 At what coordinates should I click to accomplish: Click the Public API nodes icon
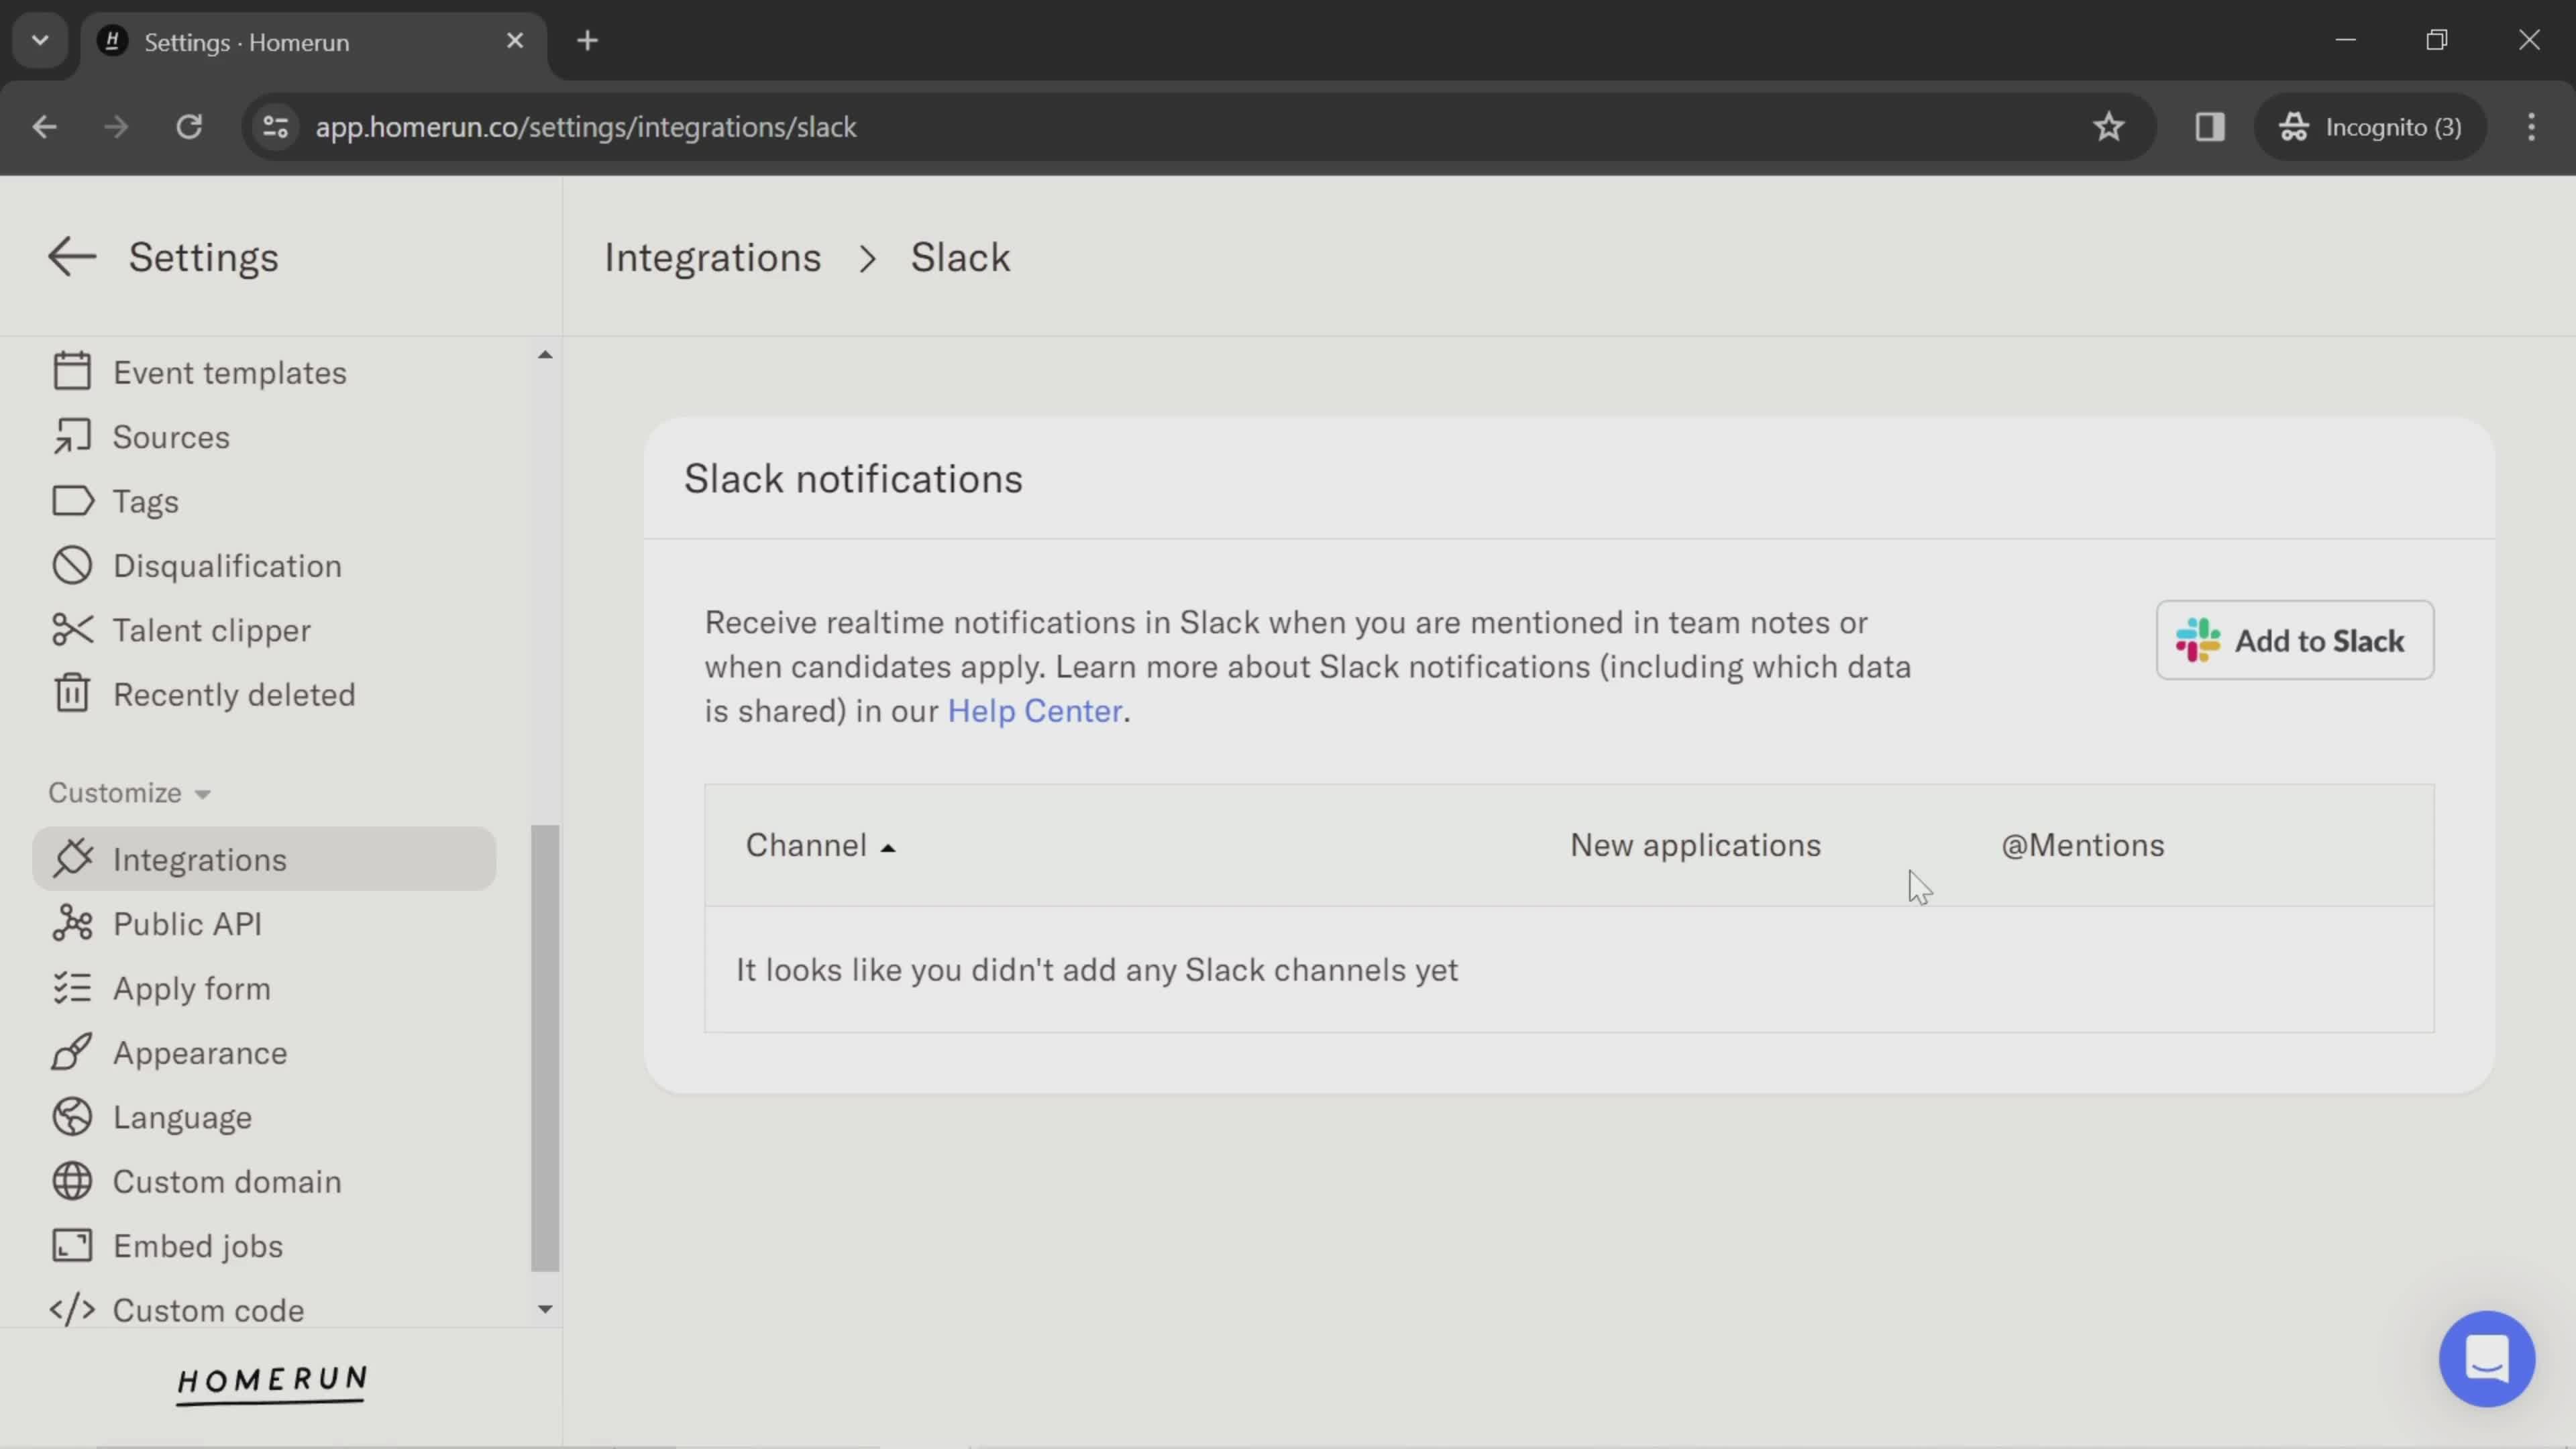pos(72,923)
